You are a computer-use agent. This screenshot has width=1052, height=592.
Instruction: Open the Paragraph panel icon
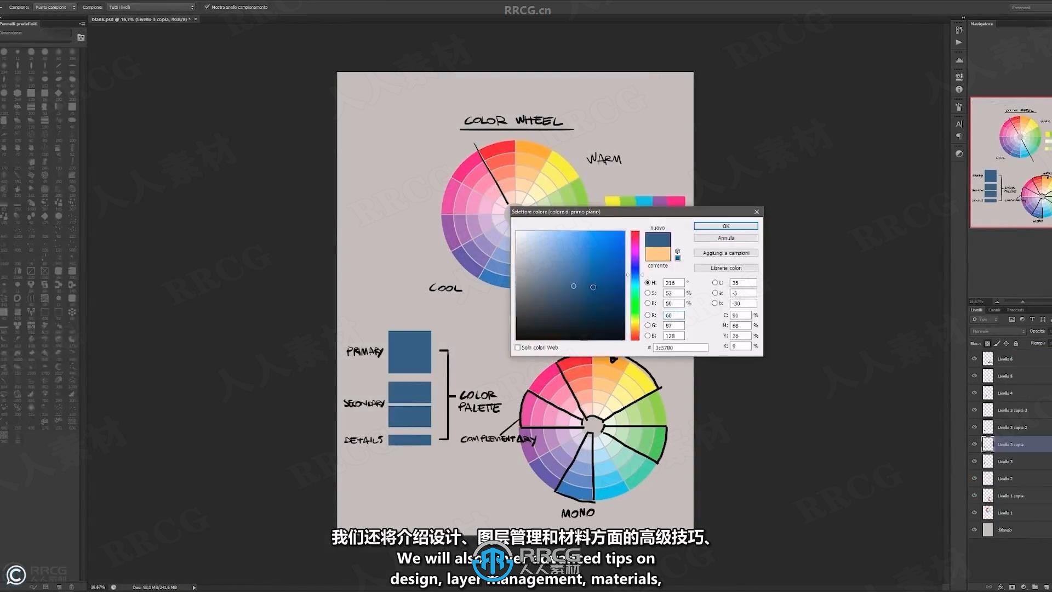[x=959, y=136]
